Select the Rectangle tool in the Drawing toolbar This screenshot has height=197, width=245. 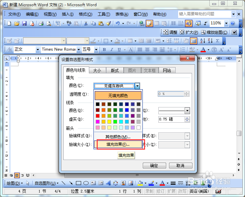click(79, 183)
